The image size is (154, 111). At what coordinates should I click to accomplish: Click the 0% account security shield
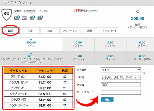pyautogui.click(x=7, y=15)
